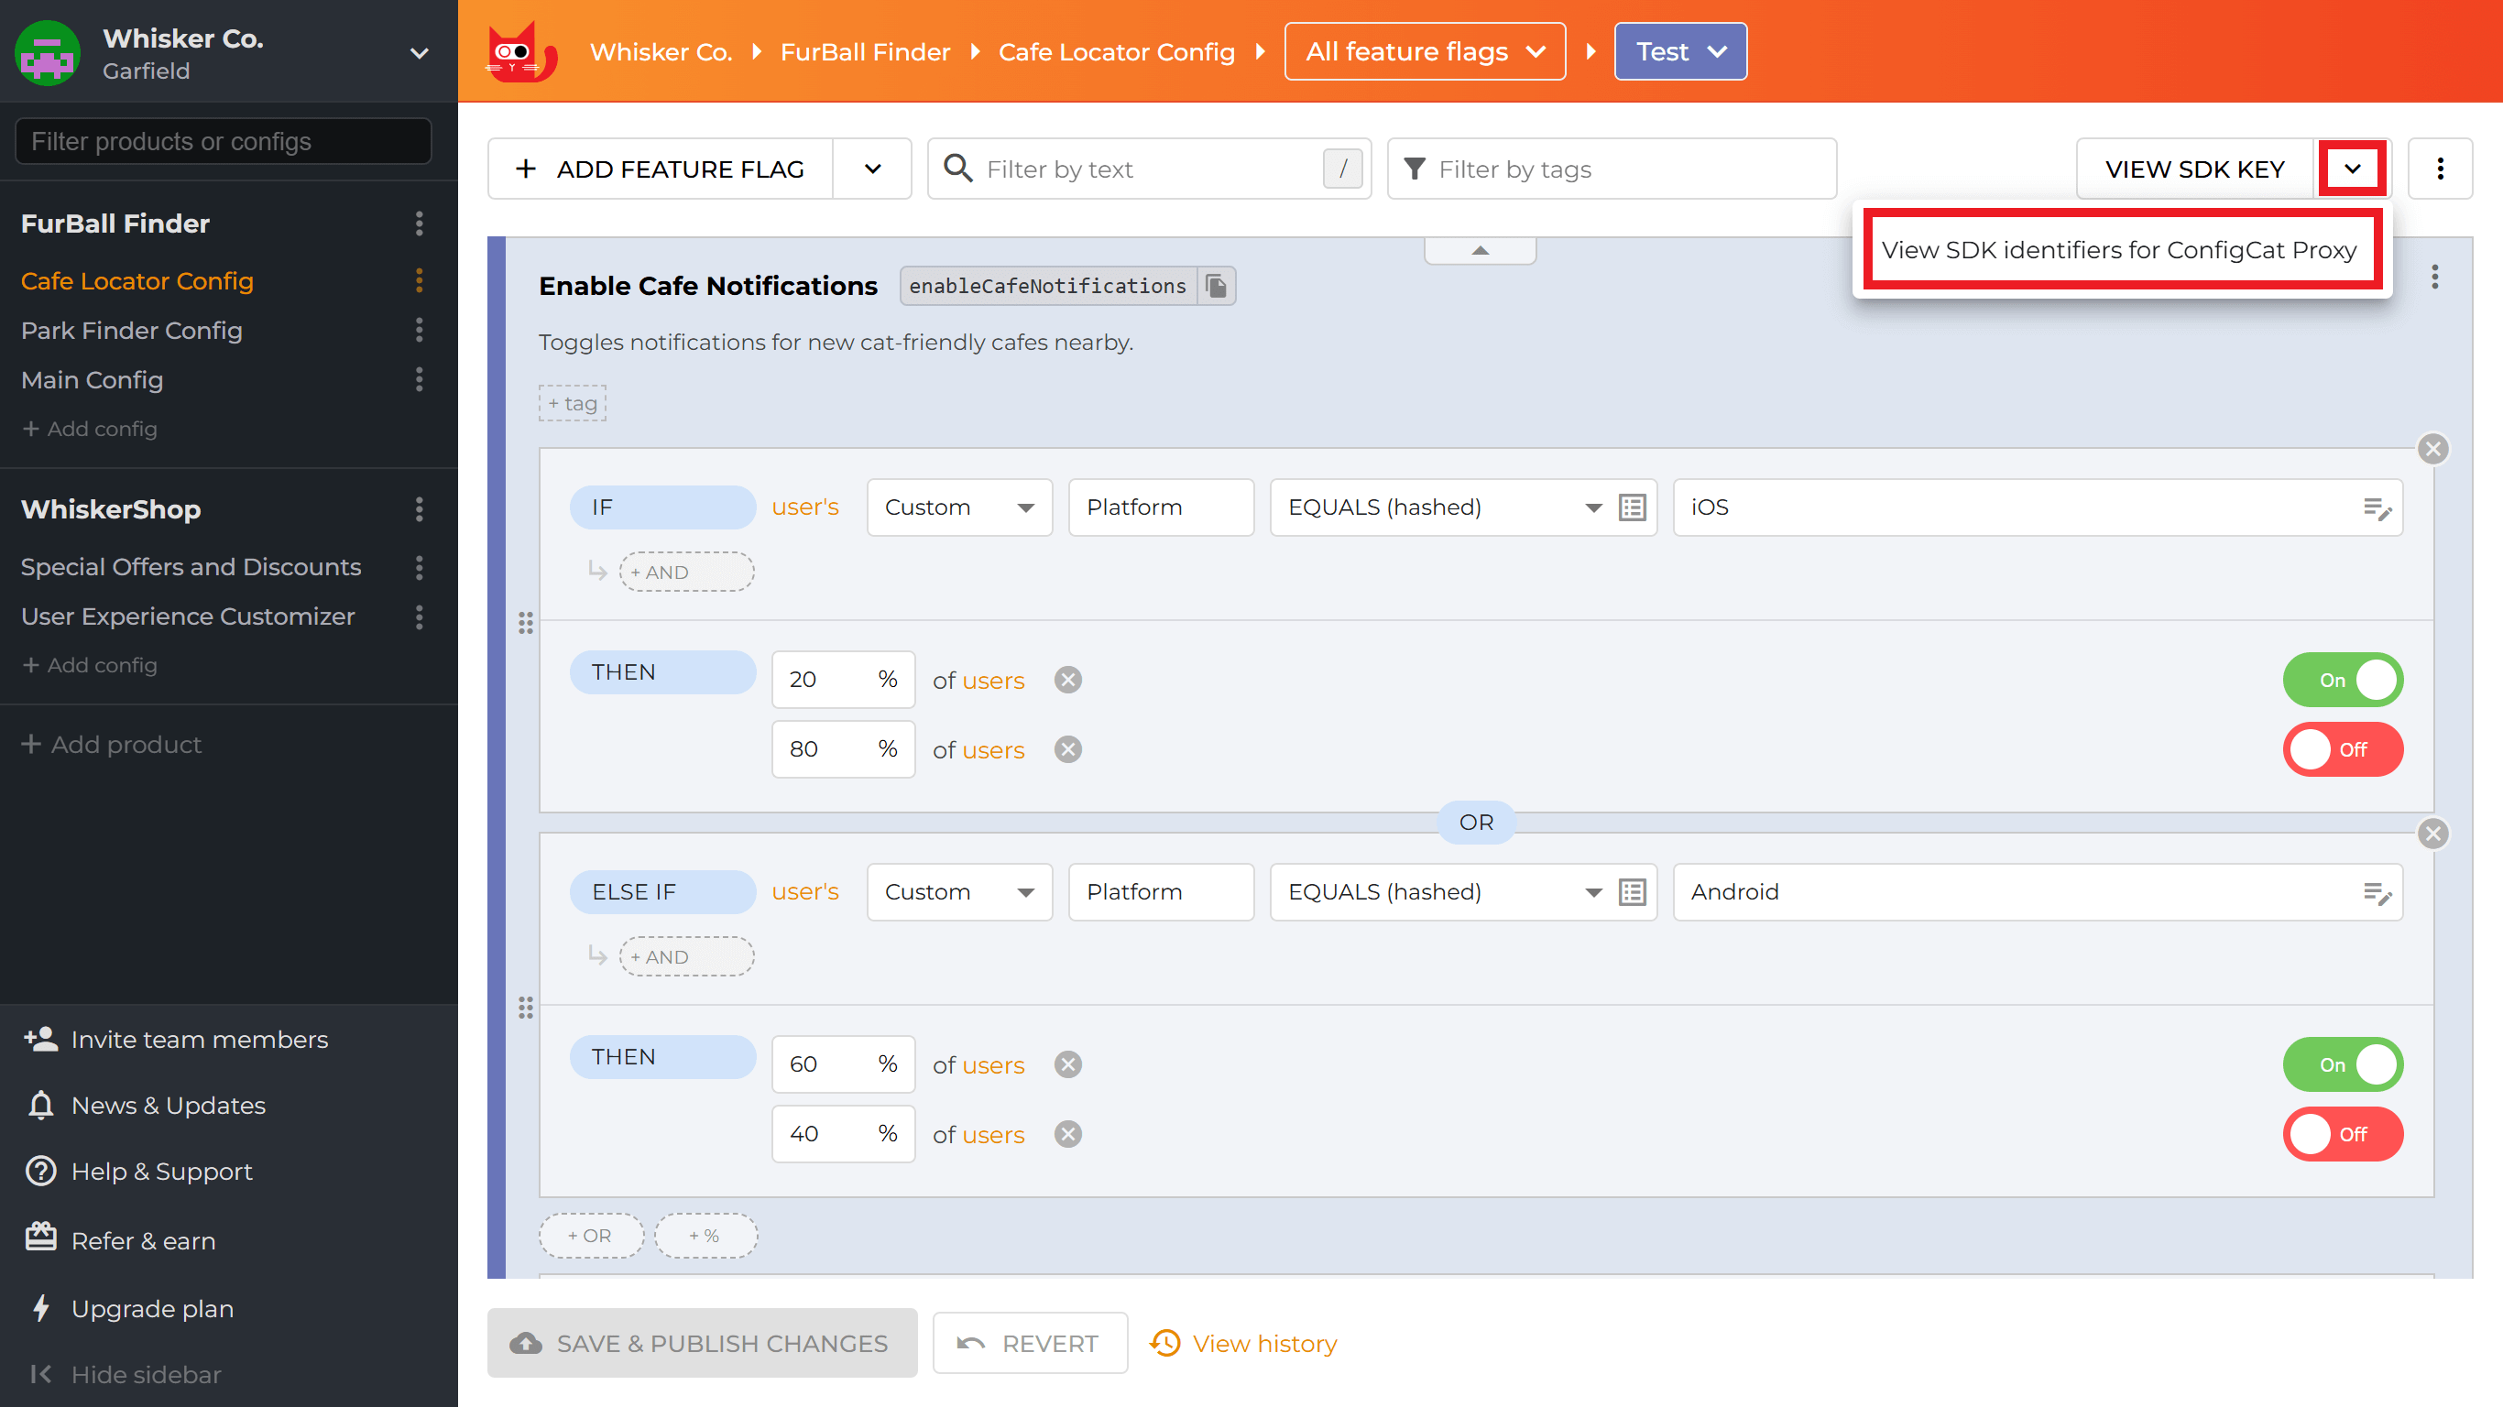The width and height of the screenshot is (2503, 1407).
Task: Disable the On toggle in the ELSE IF rule
Action: pos(2342,1064)
